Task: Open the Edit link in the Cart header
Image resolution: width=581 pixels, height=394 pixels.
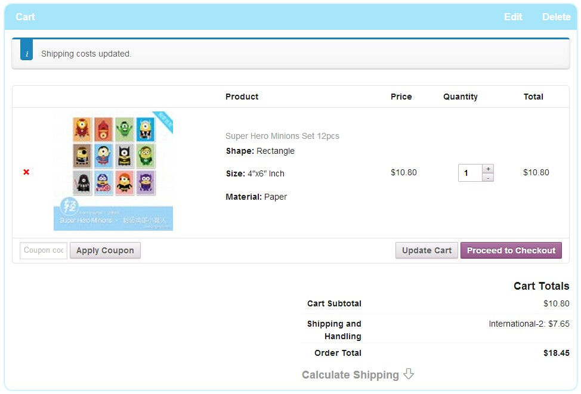Action: tap(513, 17)
